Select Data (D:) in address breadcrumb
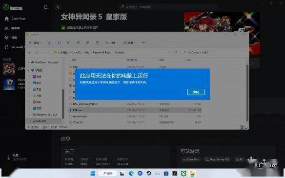Screen dimensions: 285x178 point(76,52)
